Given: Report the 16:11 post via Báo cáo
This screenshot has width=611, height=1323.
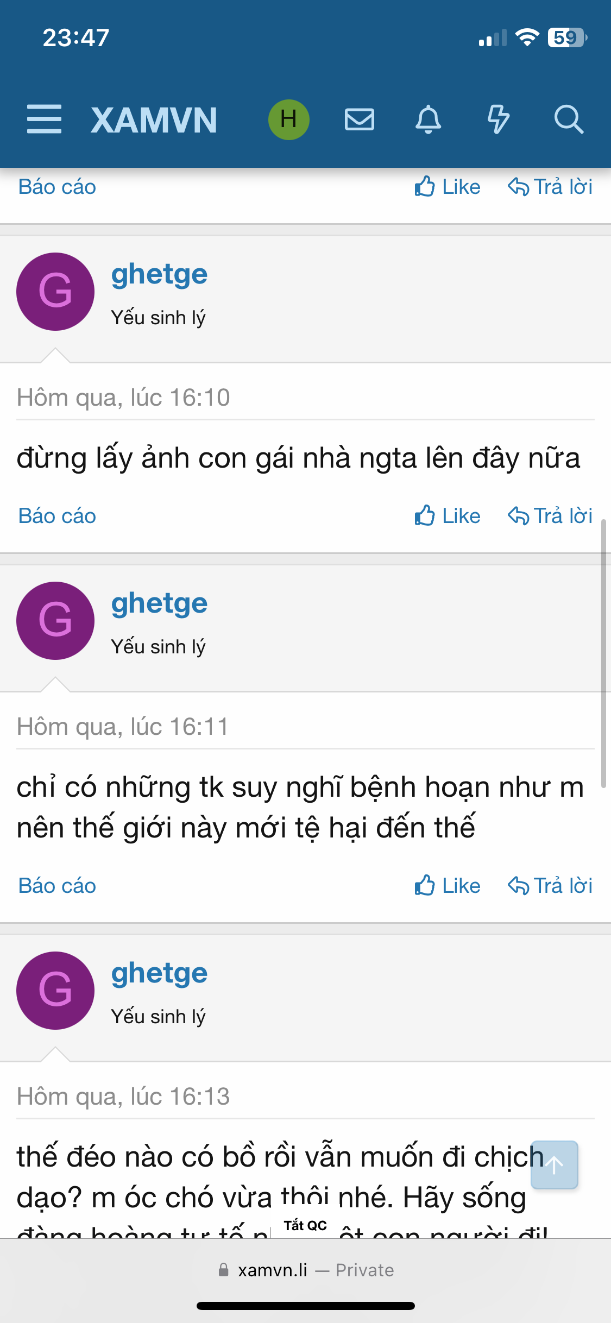Looking at the screenshot, I should click(57, 886).
